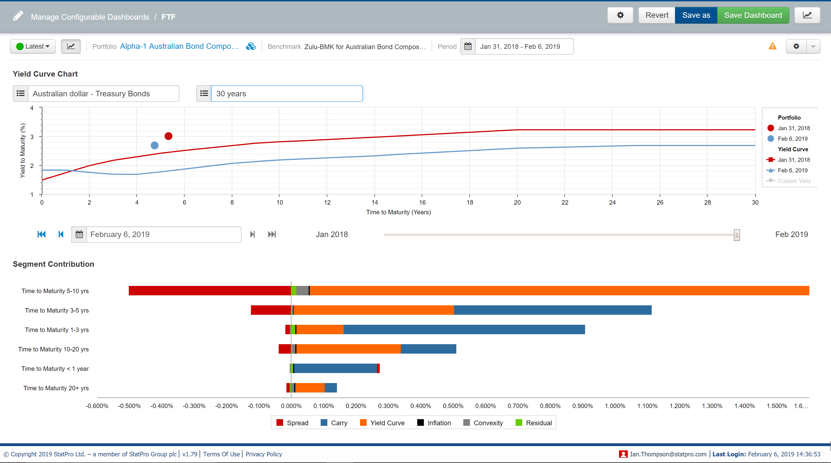Jump to last date with skip-forward icon
Screen dimensions: 831x463
(272, 234)
